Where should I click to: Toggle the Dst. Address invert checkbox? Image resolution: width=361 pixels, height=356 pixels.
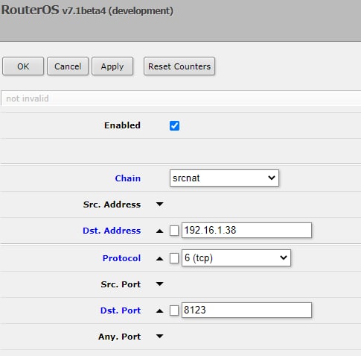[x=174, y=231]
